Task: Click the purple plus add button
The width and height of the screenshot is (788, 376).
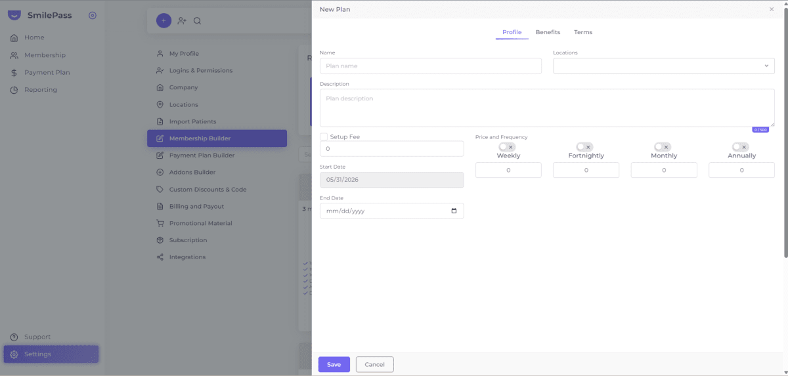Action: [164, 20]
